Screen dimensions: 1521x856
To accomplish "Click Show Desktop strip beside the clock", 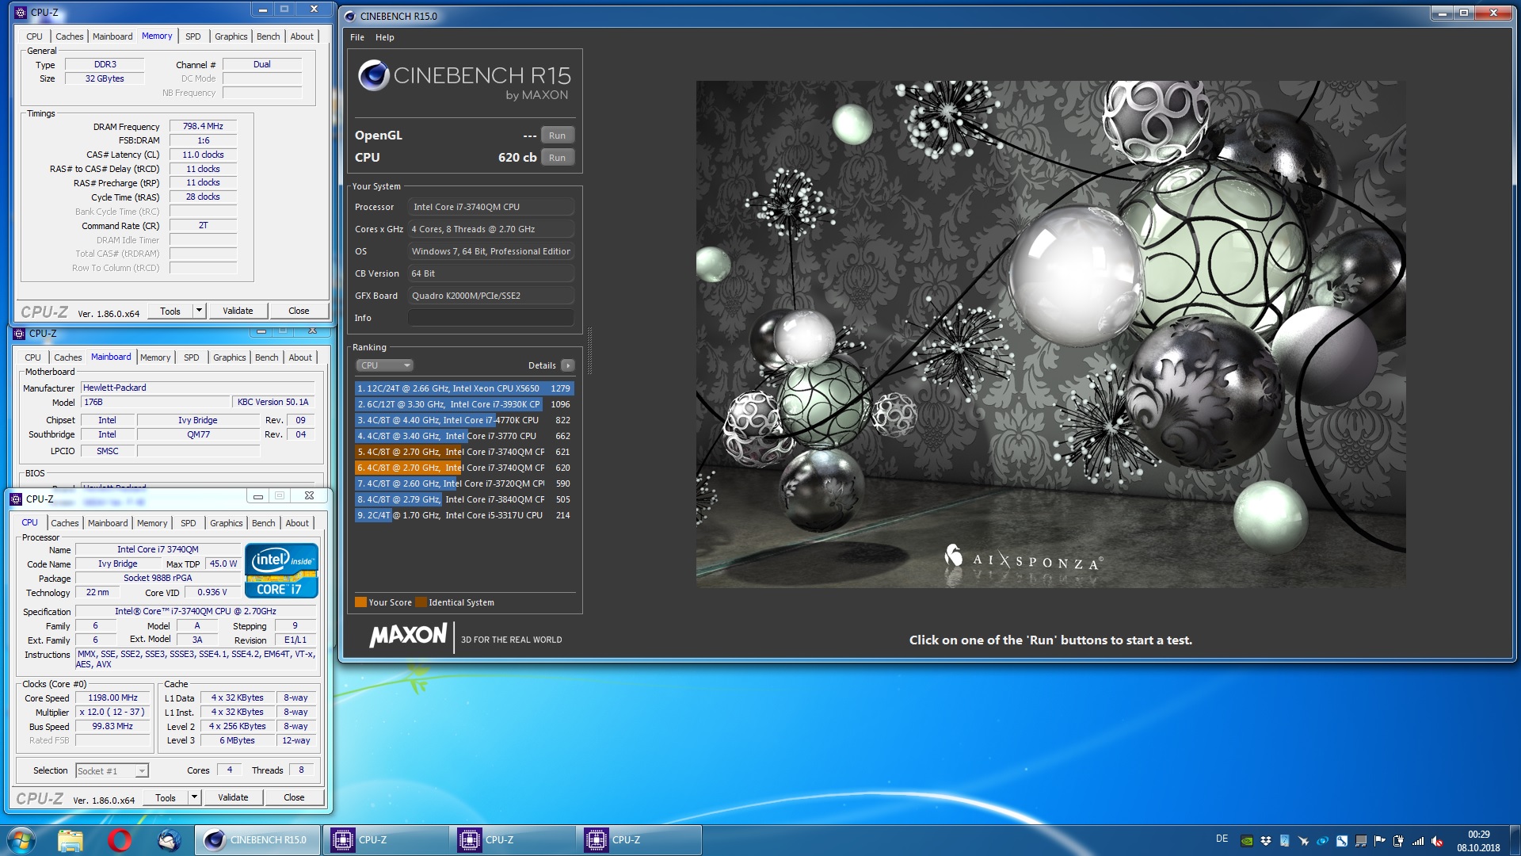I will pos(1515,840).
